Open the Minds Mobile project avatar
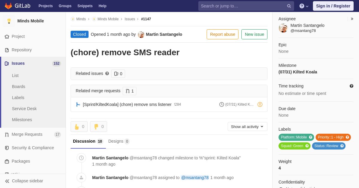 (9, 21)
